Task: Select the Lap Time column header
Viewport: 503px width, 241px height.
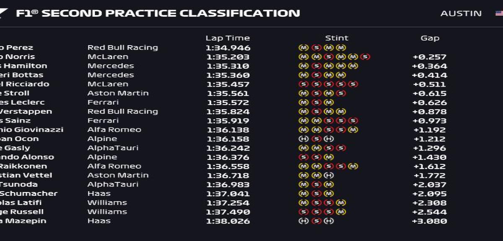Action: [x=228, y=38]
